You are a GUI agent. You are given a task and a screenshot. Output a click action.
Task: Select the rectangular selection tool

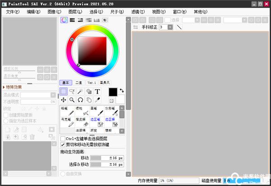(64, 91)
